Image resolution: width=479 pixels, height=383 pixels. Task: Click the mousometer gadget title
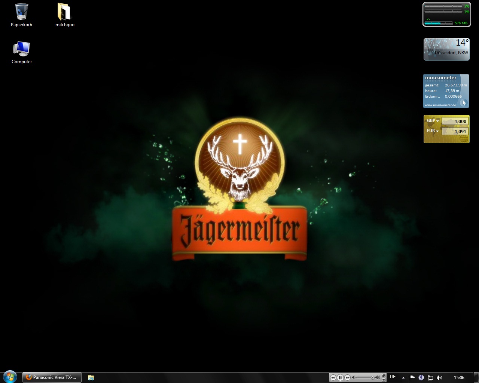click(441, 78)
